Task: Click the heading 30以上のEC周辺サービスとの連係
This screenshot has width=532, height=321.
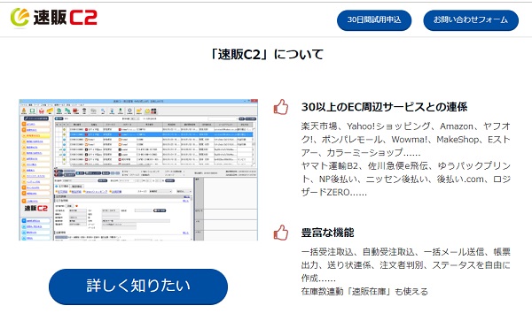Action: point(384,107)
